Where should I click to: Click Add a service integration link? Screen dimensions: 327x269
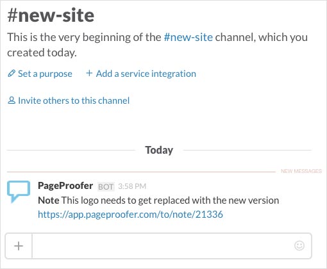[146, 74]
